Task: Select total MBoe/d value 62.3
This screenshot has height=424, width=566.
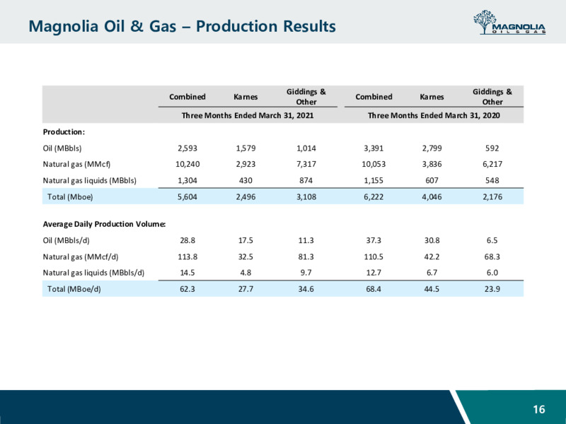Action: 187,289
